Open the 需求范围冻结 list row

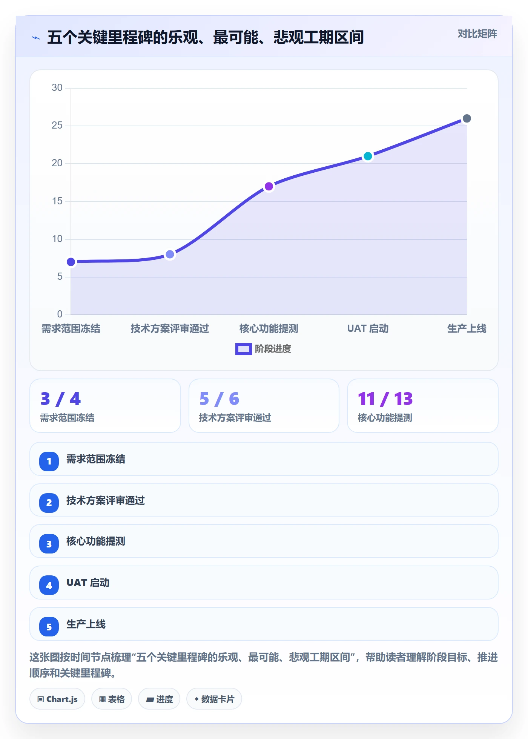pyautogui.click(x=264, y=459)
